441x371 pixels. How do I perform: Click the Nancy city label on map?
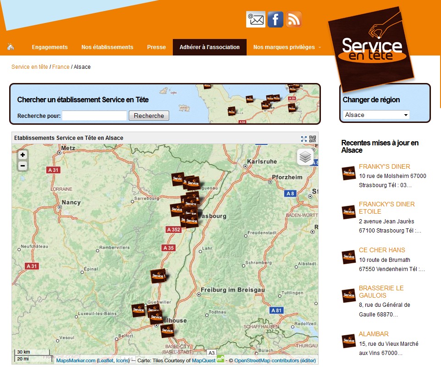pos(71,203)
